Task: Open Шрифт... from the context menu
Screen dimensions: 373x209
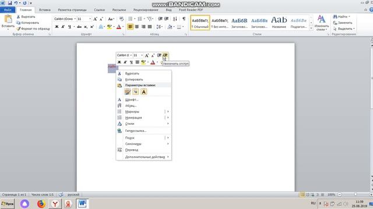Action: click(144, 100)
